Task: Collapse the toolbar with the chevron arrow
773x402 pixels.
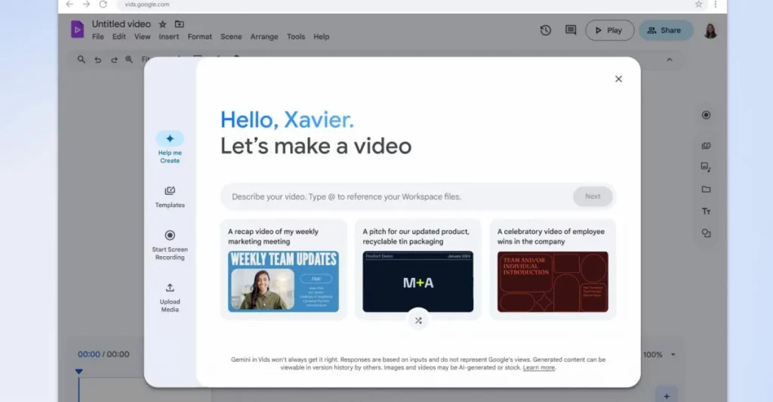Action: (x=669, y=60)
